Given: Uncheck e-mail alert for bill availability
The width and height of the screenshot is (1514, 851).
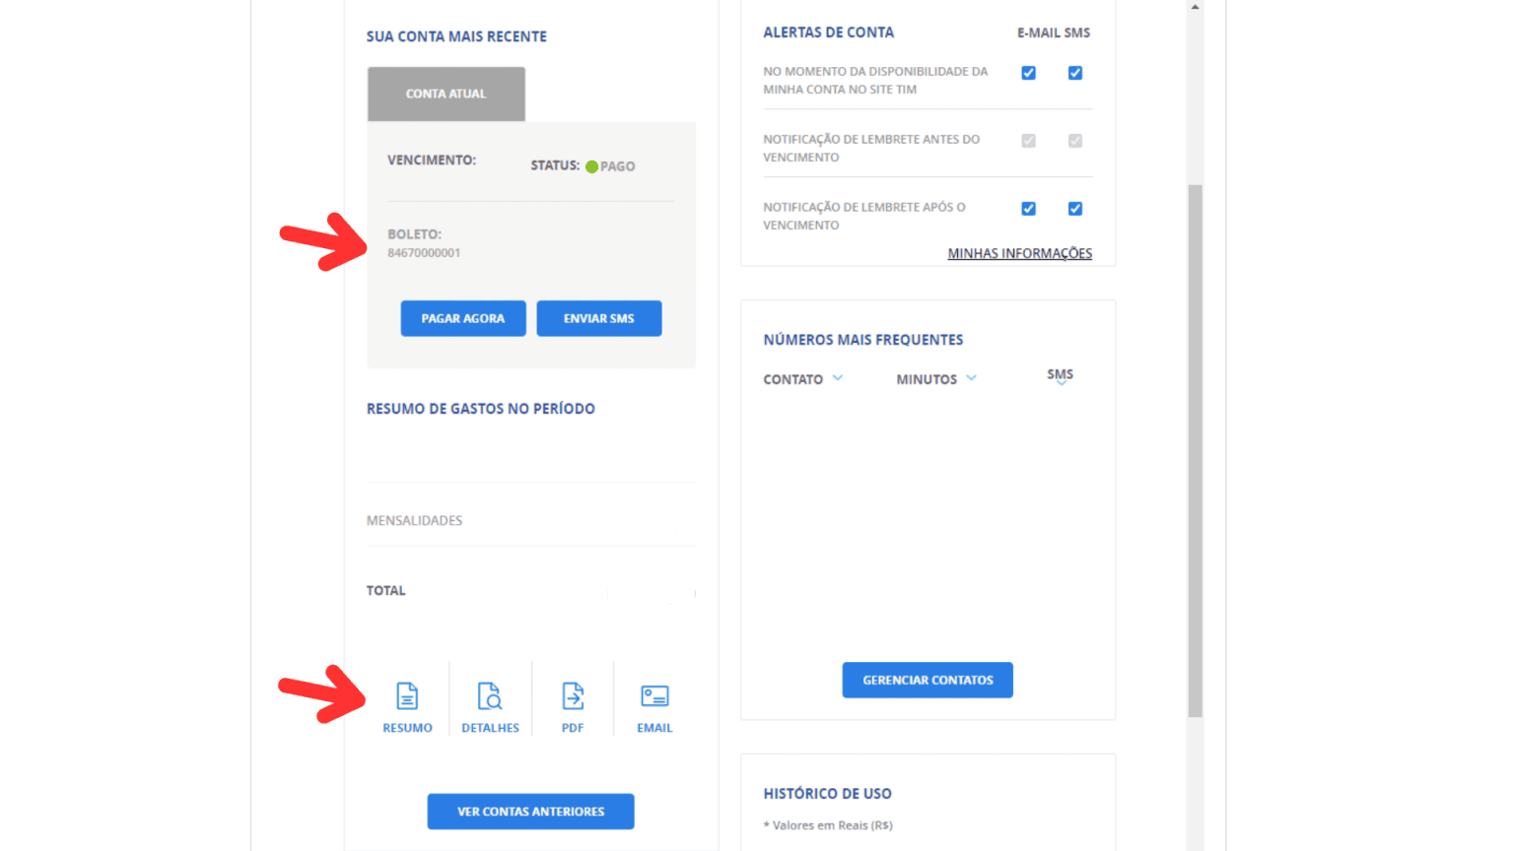Looking at the screenshot, I should [x=1028, y=73].
